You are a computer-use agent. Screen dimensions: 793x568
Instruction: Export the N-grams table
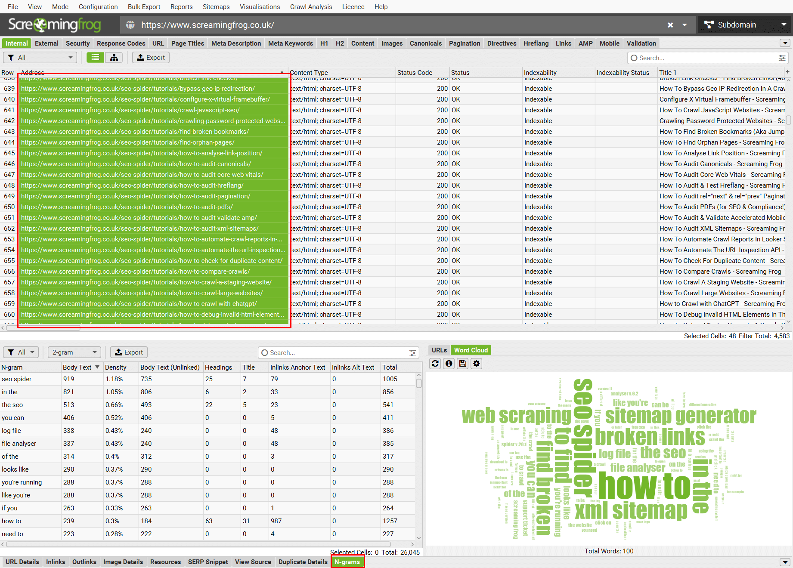point(129,352)
